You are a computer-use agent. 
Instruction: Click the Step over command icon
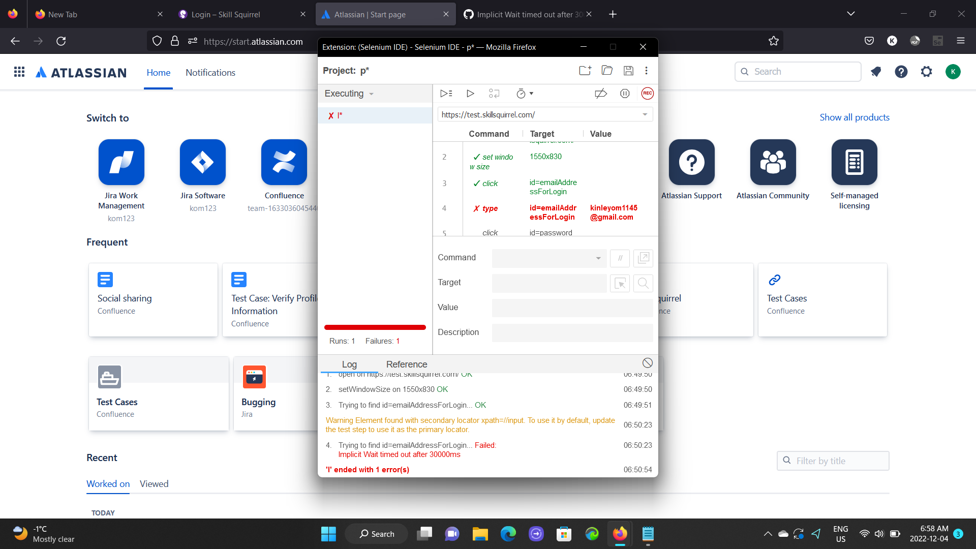(494, 94)
